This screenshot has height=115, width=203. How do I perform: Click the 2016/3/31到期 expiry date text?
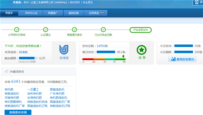(27, 62)
